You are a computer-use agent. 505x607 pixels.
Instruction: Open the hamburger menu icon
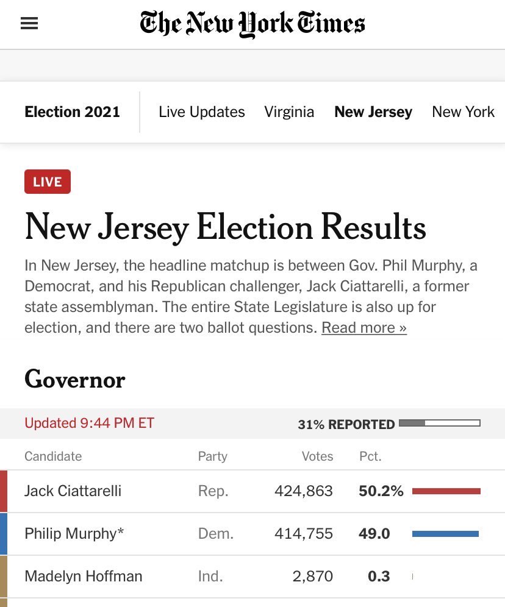coord(29,23)
